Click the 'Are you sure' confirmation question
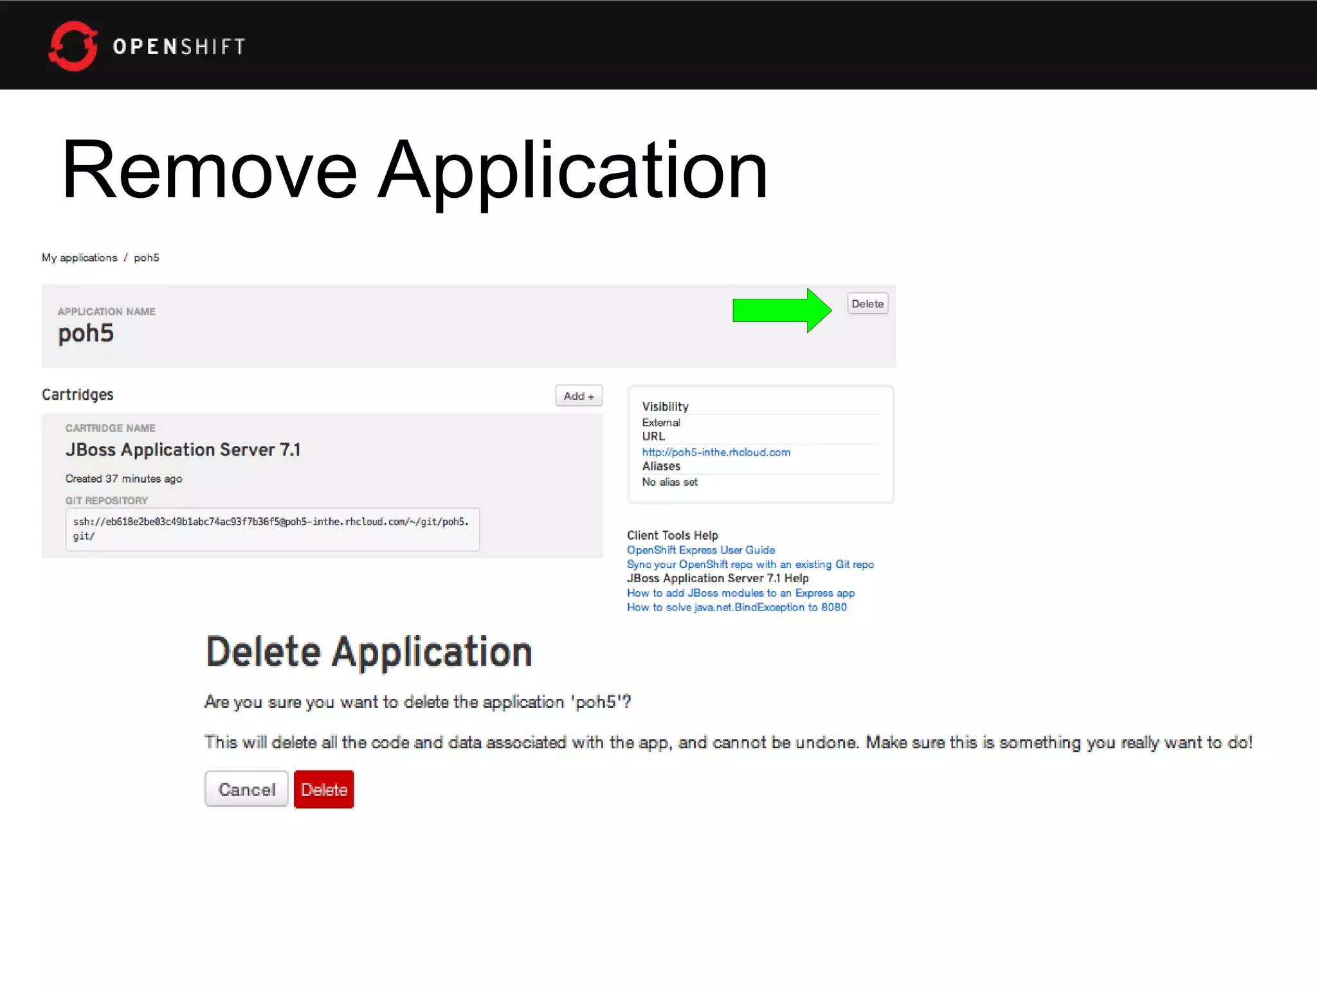Viewport: 1317px width, 987px height. pyautogui.click(x=418, y=702)
